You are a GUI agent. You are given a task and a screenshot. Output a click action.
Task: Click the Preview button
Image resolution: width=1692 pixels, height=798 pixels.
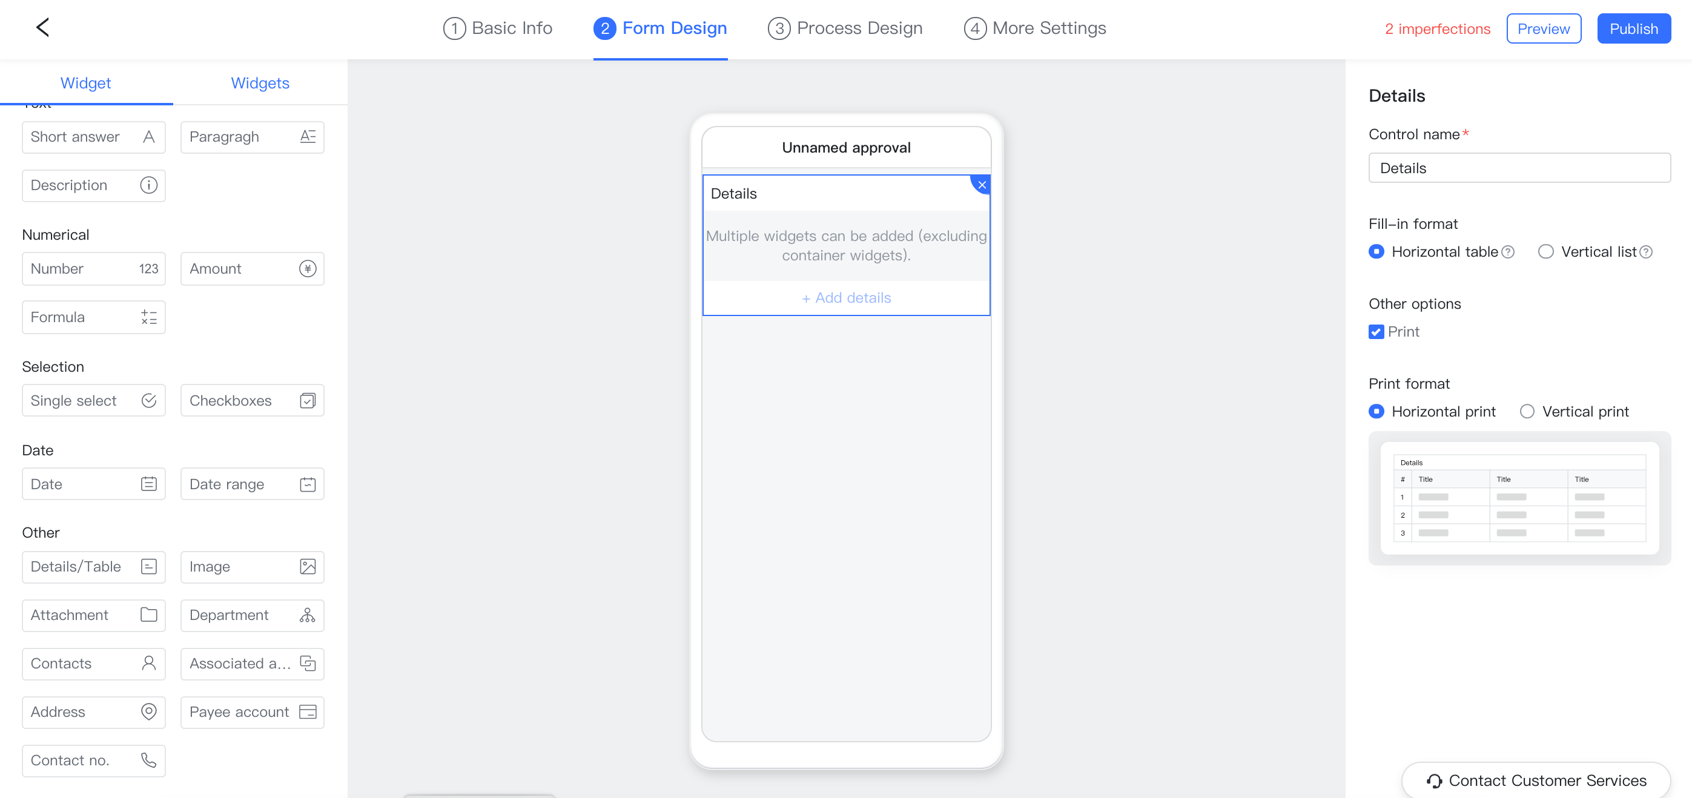point(1543,28)
